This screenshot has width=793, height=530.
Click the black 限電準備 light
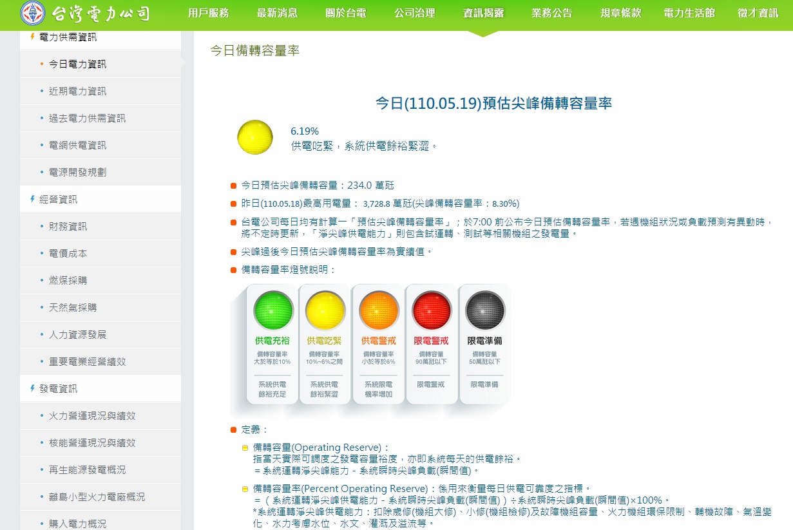(485, 310)
